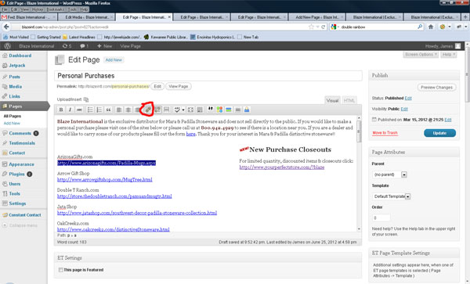Image resolution: width=470 pixels, height=284 pixels.
Task: Click the Firefox home button
Action: (x=430, y=27)
